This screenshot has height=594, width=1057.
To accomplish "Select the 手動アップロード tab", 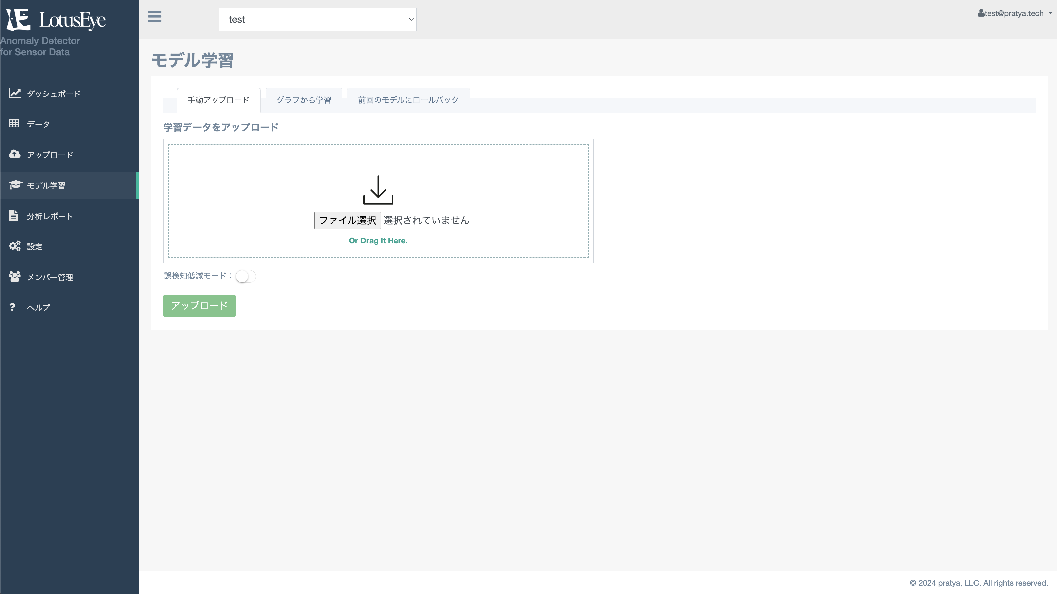I will tap(219, 100).
